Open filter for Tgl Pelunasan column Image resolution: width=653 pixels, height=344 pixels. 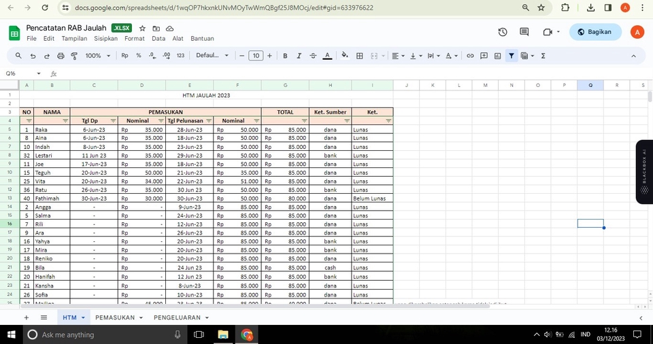[209, 121]
